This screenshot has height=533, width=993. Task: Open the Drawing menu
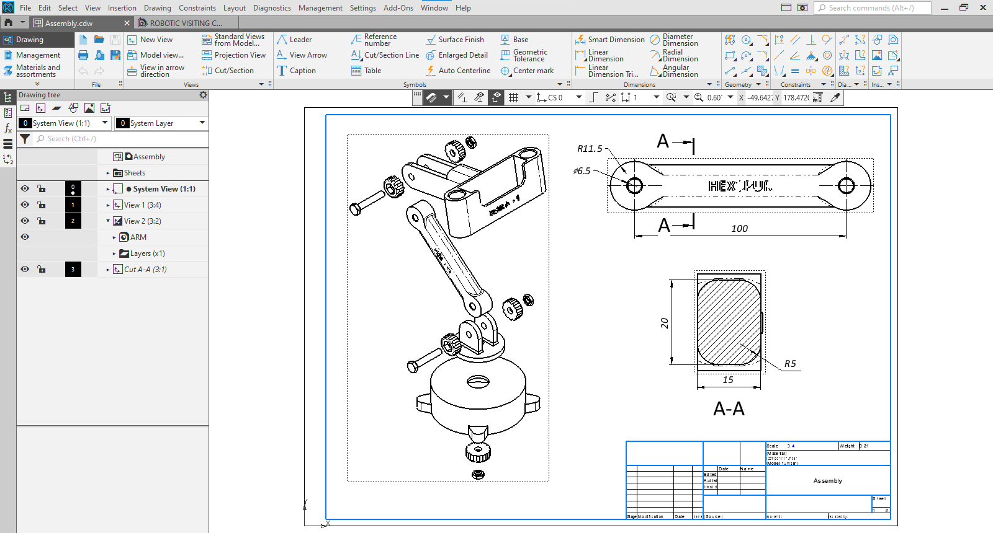[x=158, y=8]
